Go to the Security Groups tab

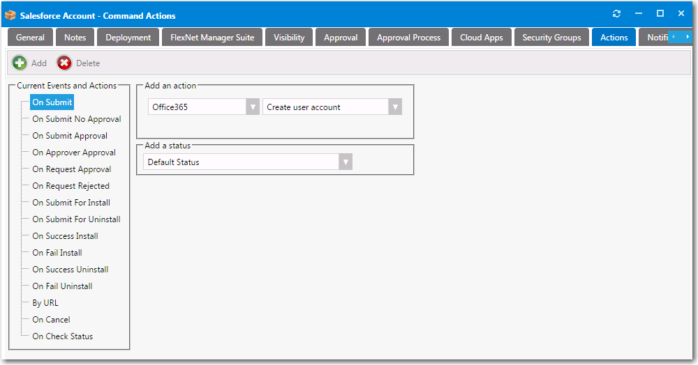pyautogui.click(x=551, y=38)
